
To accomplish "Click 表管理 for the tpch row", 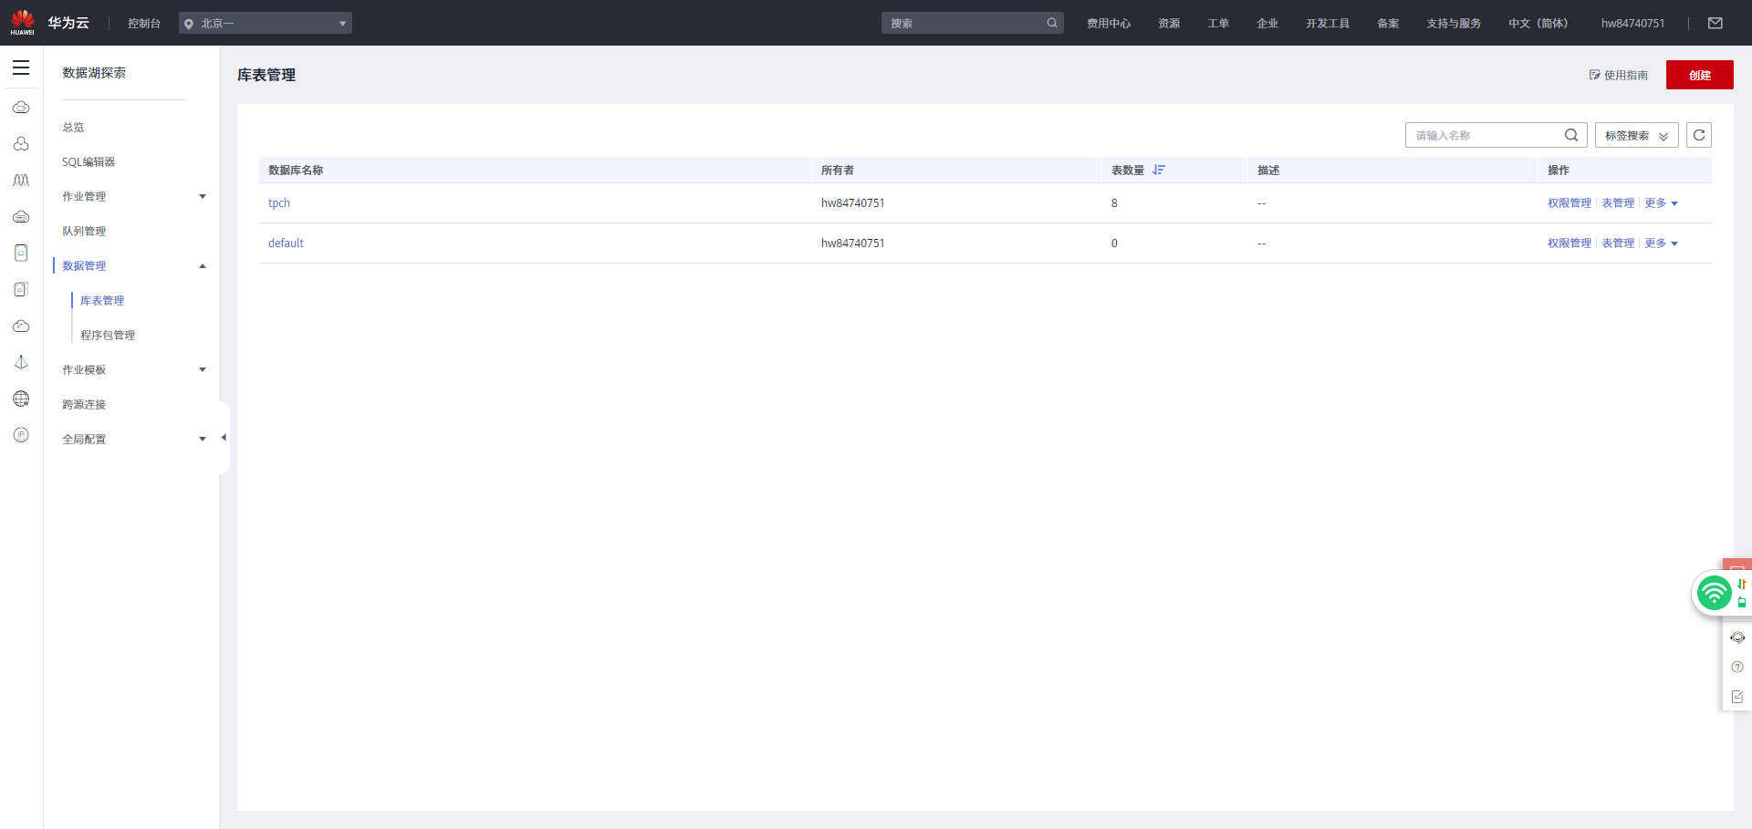I will 1618,203.
